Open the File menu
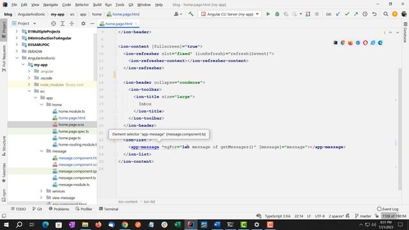The height and width of the screenshot is (230, 409). (14, 4)
